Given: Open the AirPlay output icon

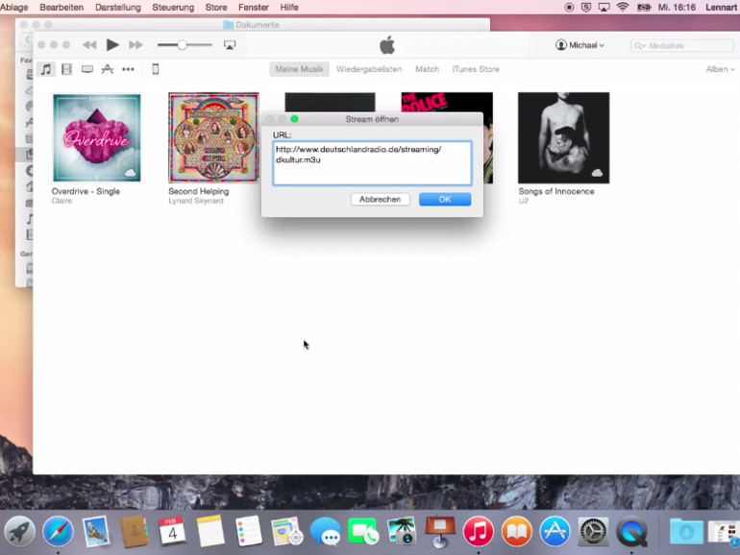Looking at the screenshot, I should click(230, 45).
